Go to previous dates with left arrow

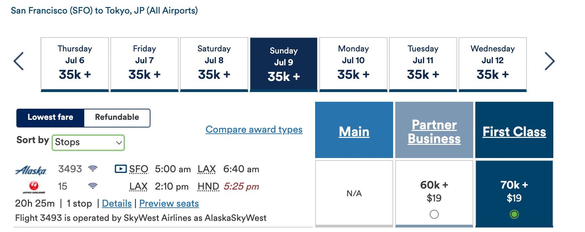[x=18, y=61]
